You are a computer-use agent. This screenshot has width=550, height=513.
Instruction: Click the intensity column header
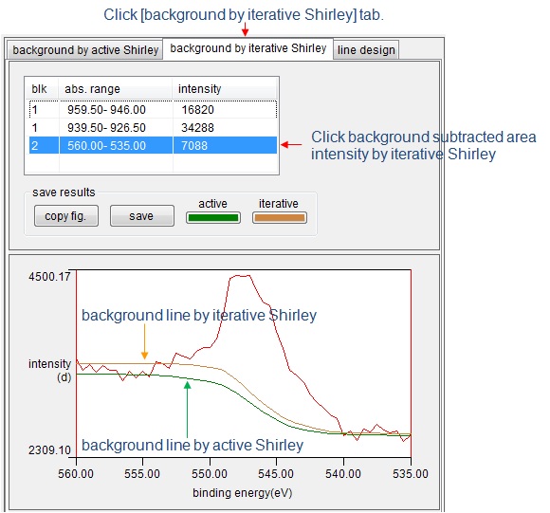point(225,89)
